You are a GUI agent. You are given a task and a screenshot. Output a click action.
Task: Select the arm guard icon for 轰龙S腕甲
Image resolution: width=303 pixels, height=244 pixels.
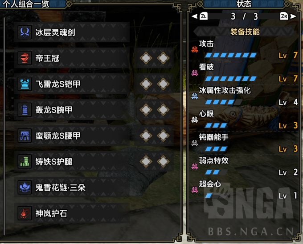[25, 110]
